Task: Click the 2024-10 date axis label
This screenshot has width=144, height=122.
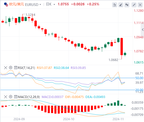Action: [69, 119]
